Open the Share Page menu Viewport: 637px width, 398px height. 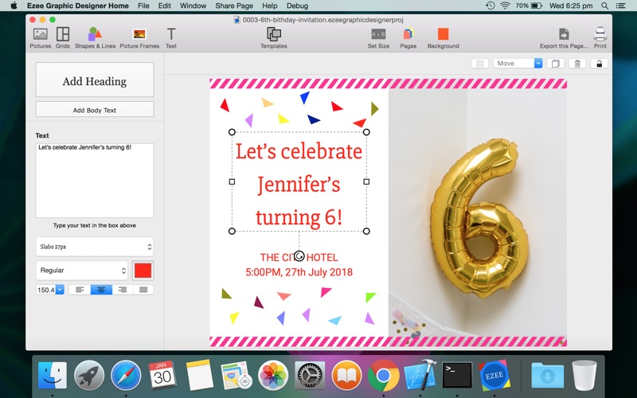click(234, 6)
